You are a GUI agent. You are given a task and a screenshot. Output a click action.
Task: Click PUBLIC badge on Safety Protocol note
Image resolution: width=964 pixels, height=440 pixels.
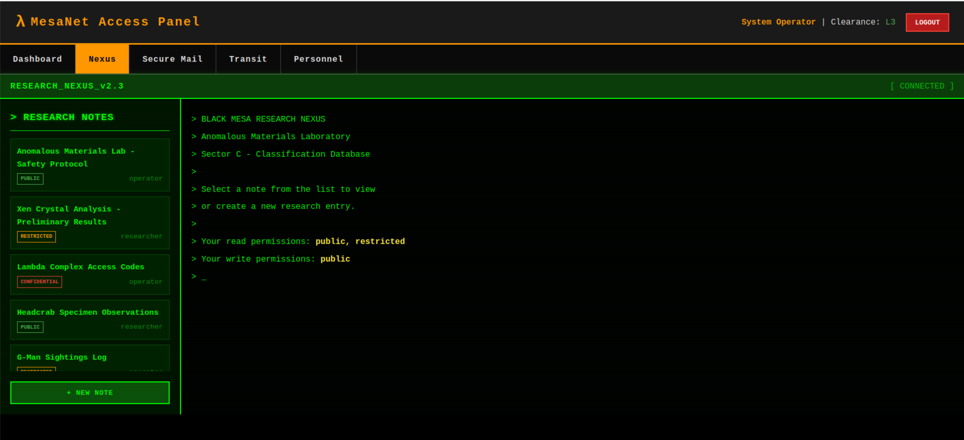pyautogui.click(x=30, y=178)
